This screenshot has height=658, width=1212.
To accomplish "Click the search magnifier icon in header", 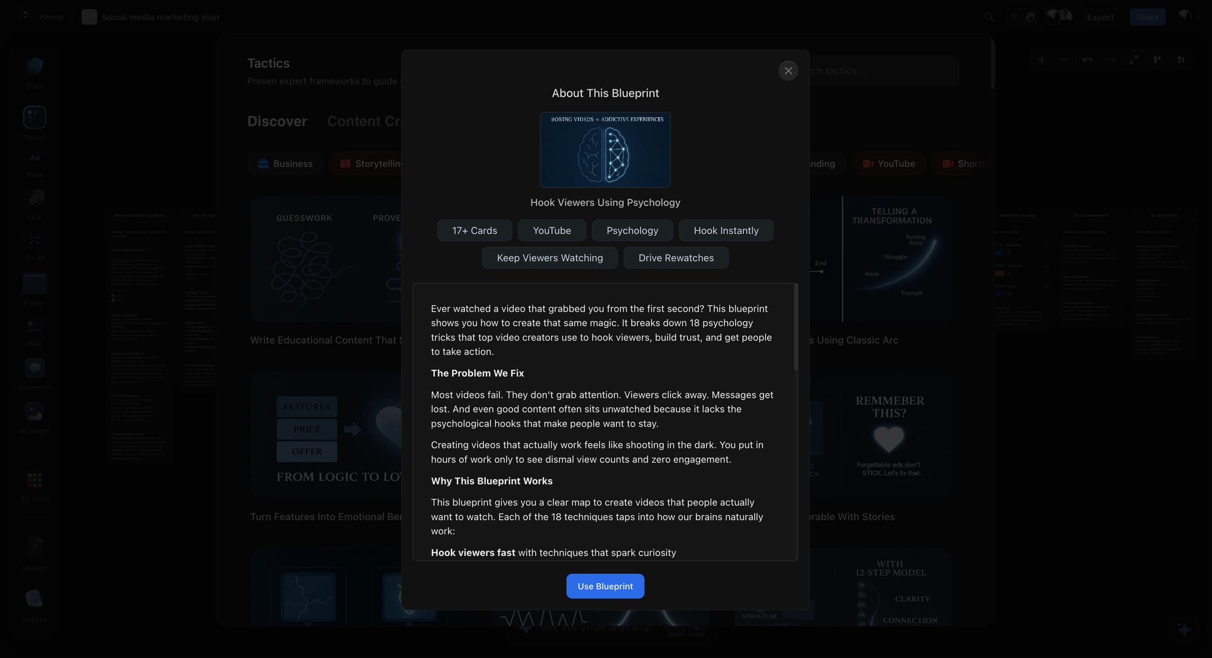I will [x=989, y=17].
